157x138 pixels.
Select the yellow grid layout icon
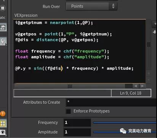[x=3, y=124]
